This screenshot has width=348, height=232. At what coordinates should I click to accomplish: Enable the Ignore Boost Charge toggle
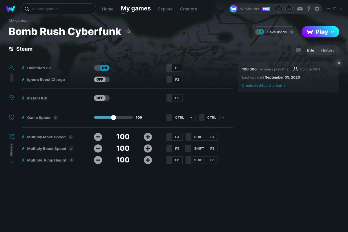pos(102,79)
